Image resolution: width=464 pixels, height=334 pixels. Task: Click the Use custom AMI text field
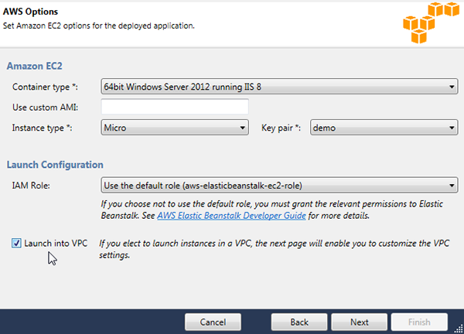[175, 107]
